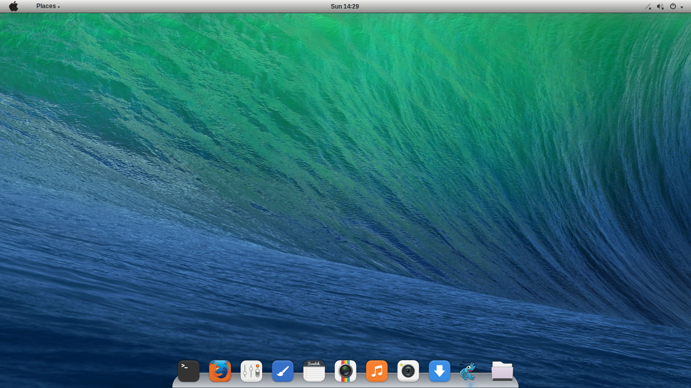Open the Terminal from the dock
Screen dimensions: 691x388
[x=189, y=371]
